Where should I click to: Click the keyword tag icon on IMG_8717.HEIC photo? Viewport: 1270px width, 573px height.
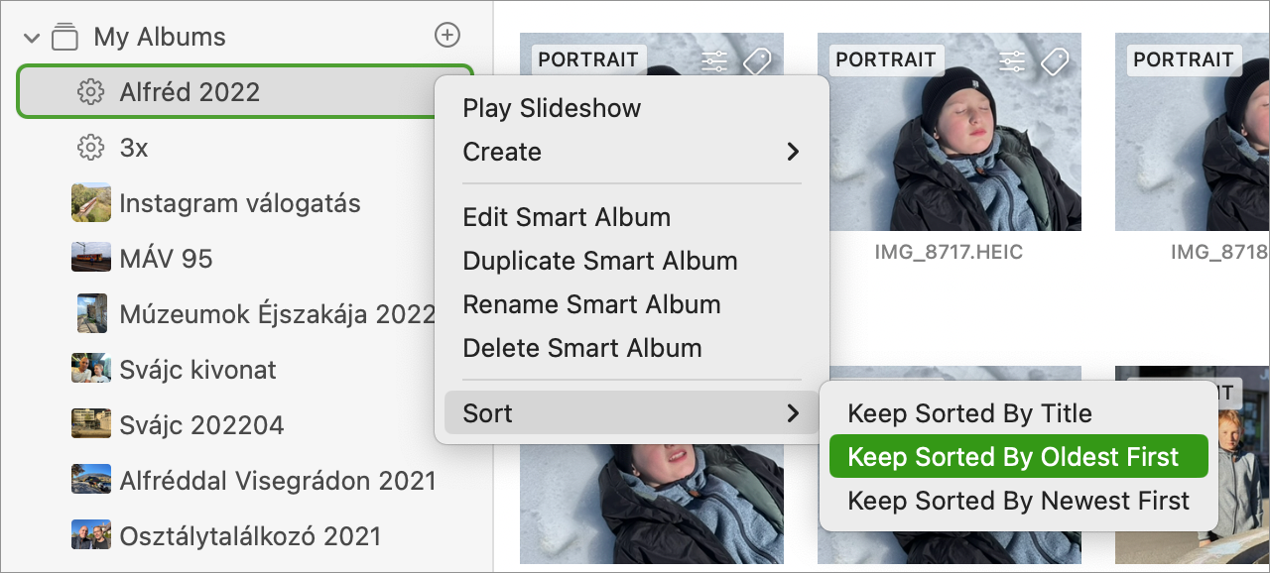pyautogui.click(x=1055, y=61)
